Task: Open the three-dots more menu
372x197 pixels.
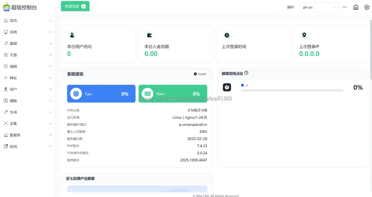Action: pyautogui.click(x=344, y=7)
